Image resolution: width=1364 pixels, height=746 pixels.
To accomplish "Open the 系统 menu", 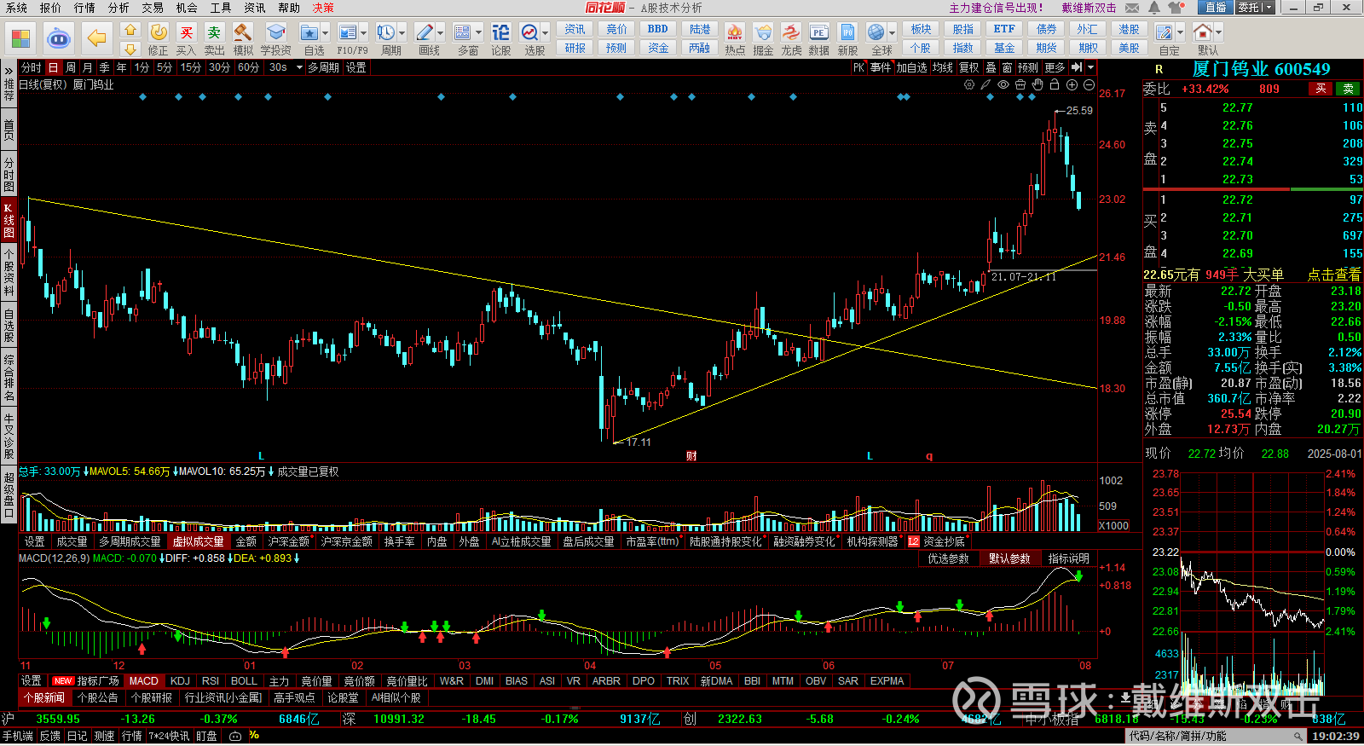I will (16, 8).
